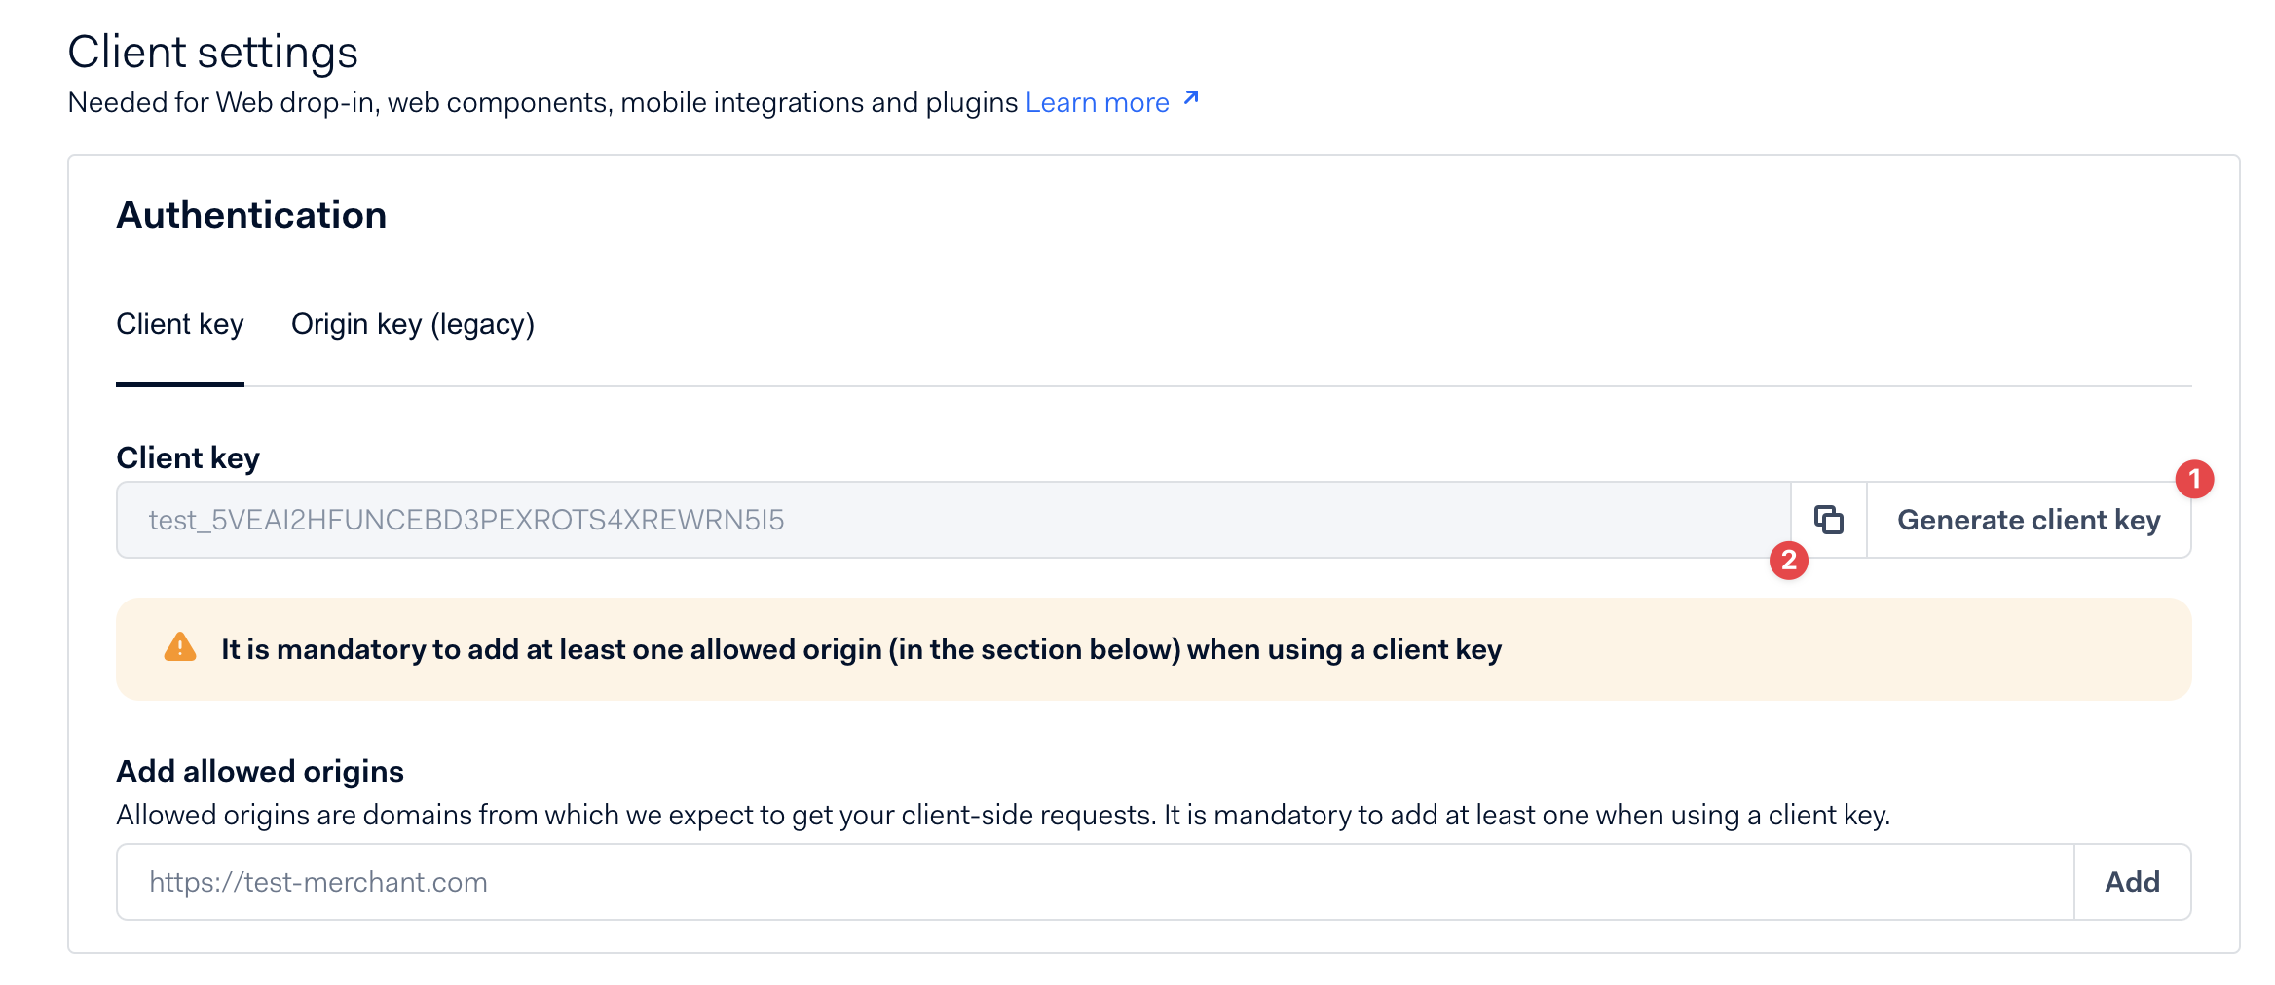Image resolution: width=2275 pixels, height=985 pixels.
Task: Click the Add allowed origins heading
Action: pyautogui.click(x=260, y=771)
